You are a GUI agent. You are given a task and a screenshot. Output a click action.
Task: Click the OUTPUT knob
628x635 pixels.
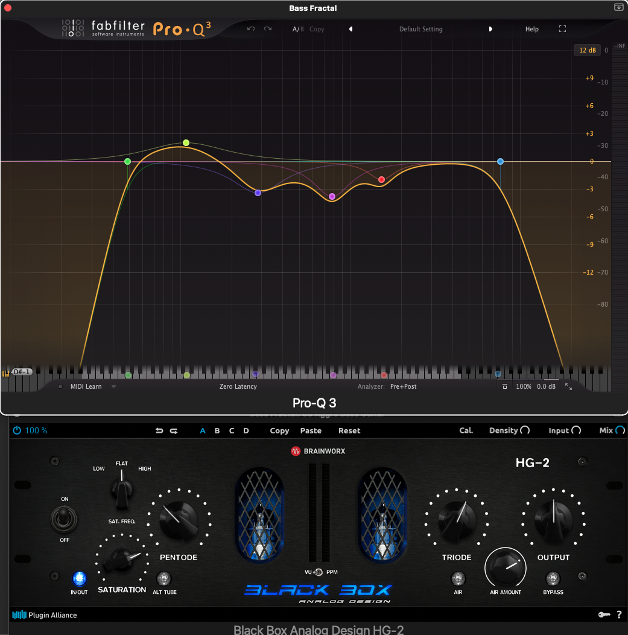click(554, 520)
